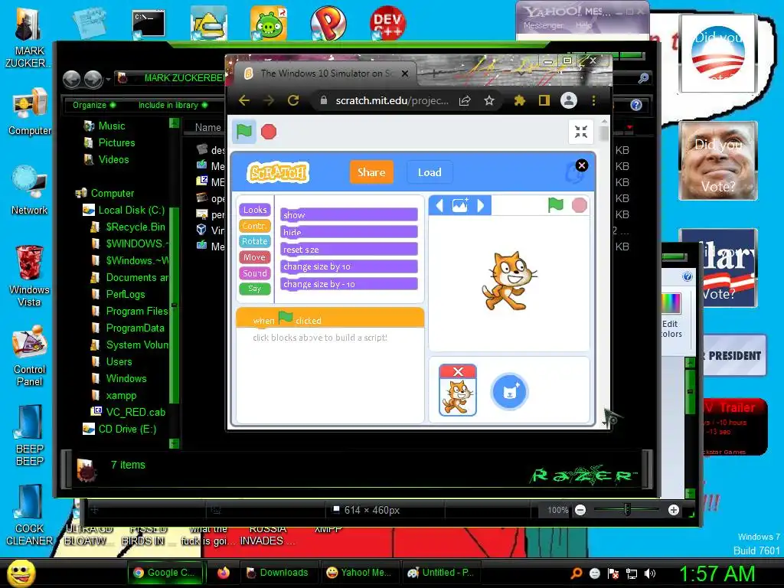Click the 'when flag clicked' hat block

tap(330, 318)
